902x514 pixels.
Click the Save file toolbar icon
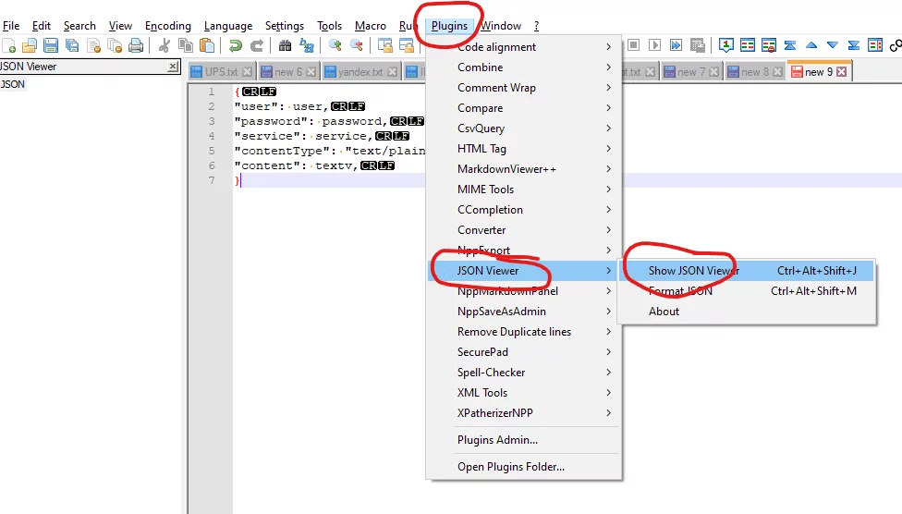click(x=51, y=45)
